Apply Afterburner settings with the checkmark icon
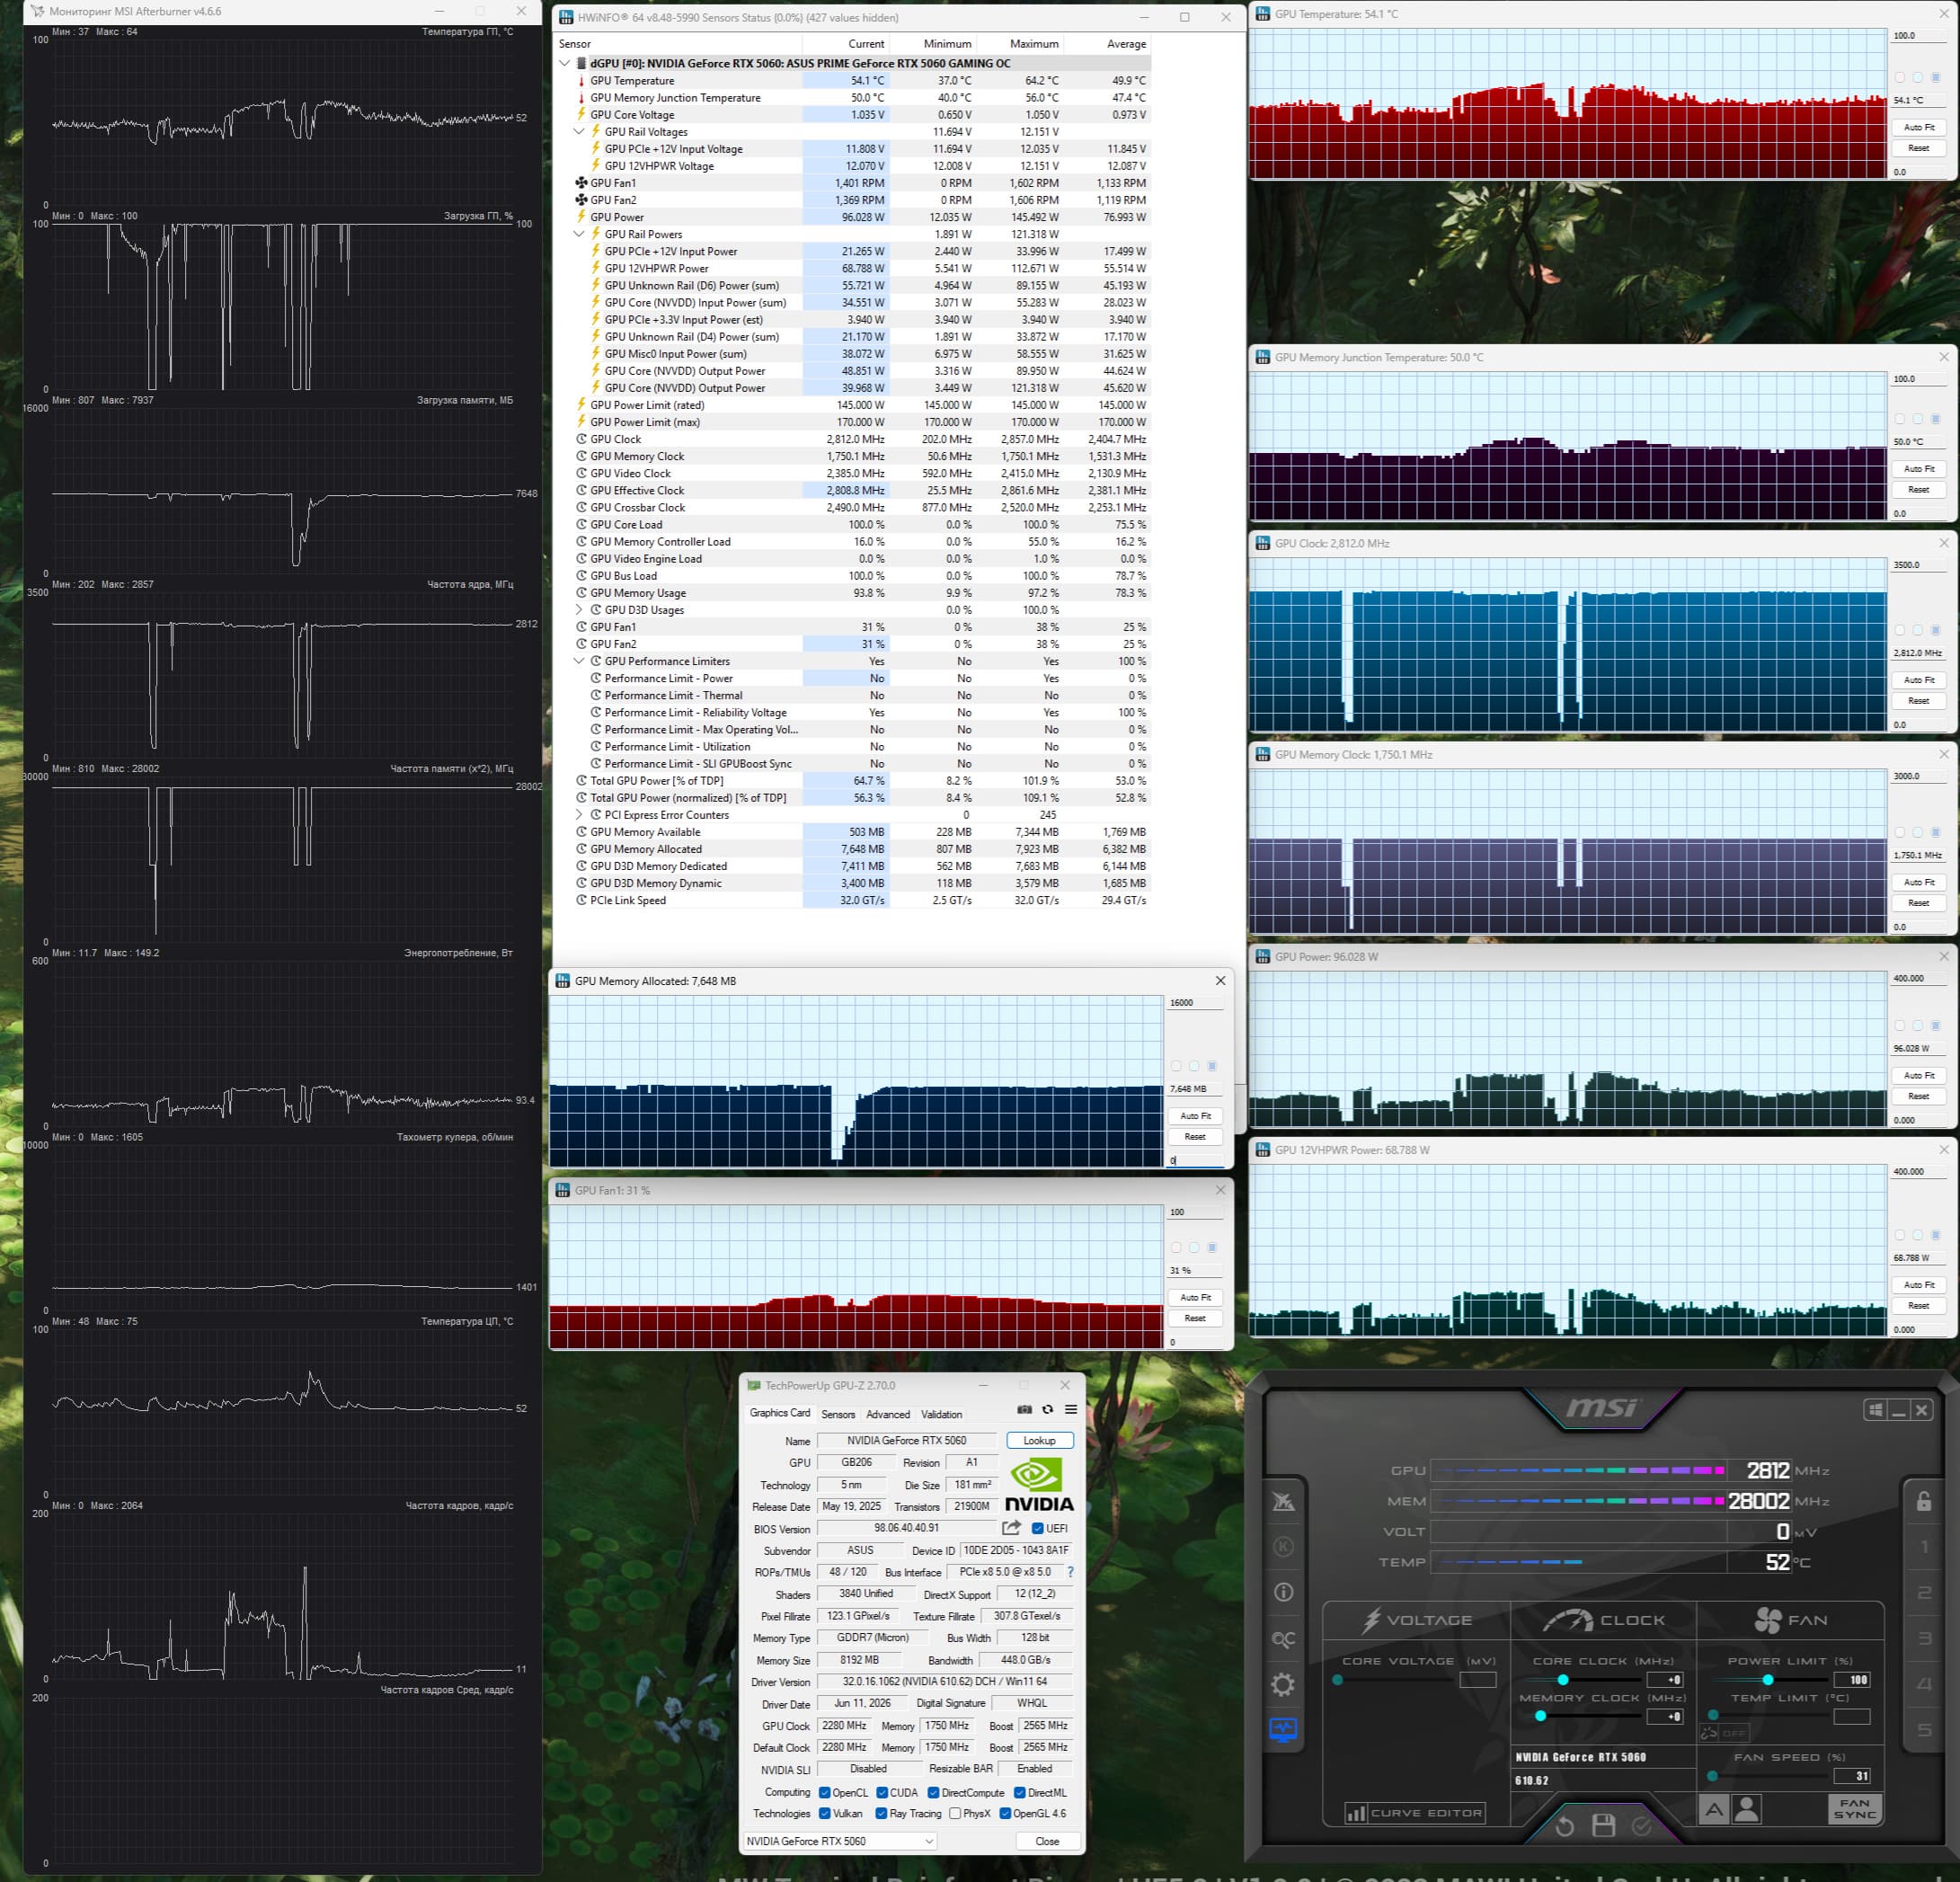The image size is (1960, 1882). coord(1641,1826)
